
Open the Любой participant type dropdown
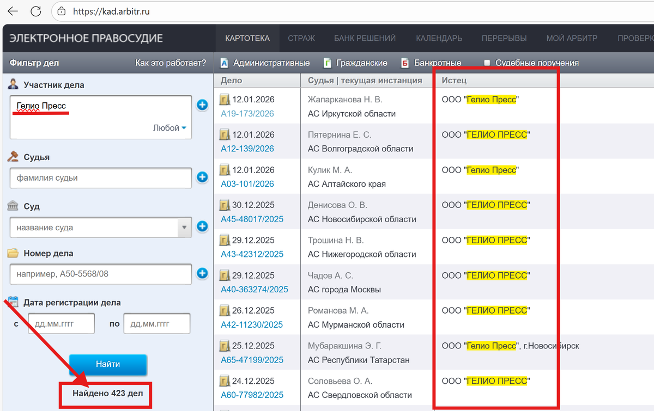(169, 128)
